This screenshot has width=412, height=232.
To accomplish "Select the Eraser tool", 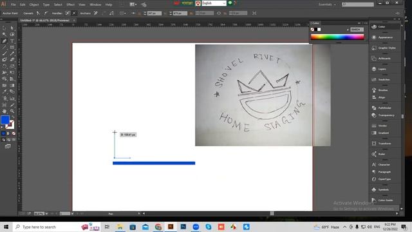I will [12, 60].
